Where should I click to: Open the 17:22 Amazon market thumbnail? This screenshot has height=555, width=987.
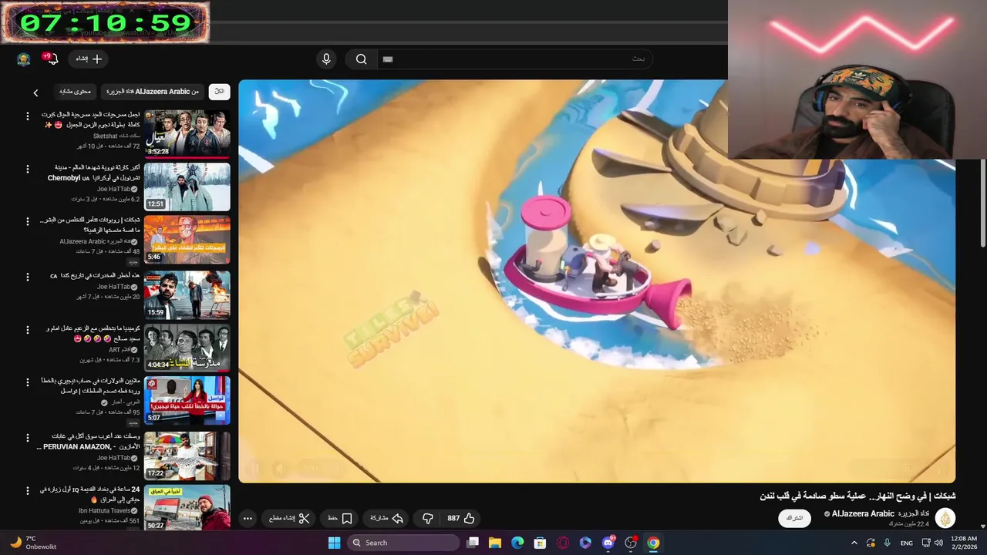187,455
